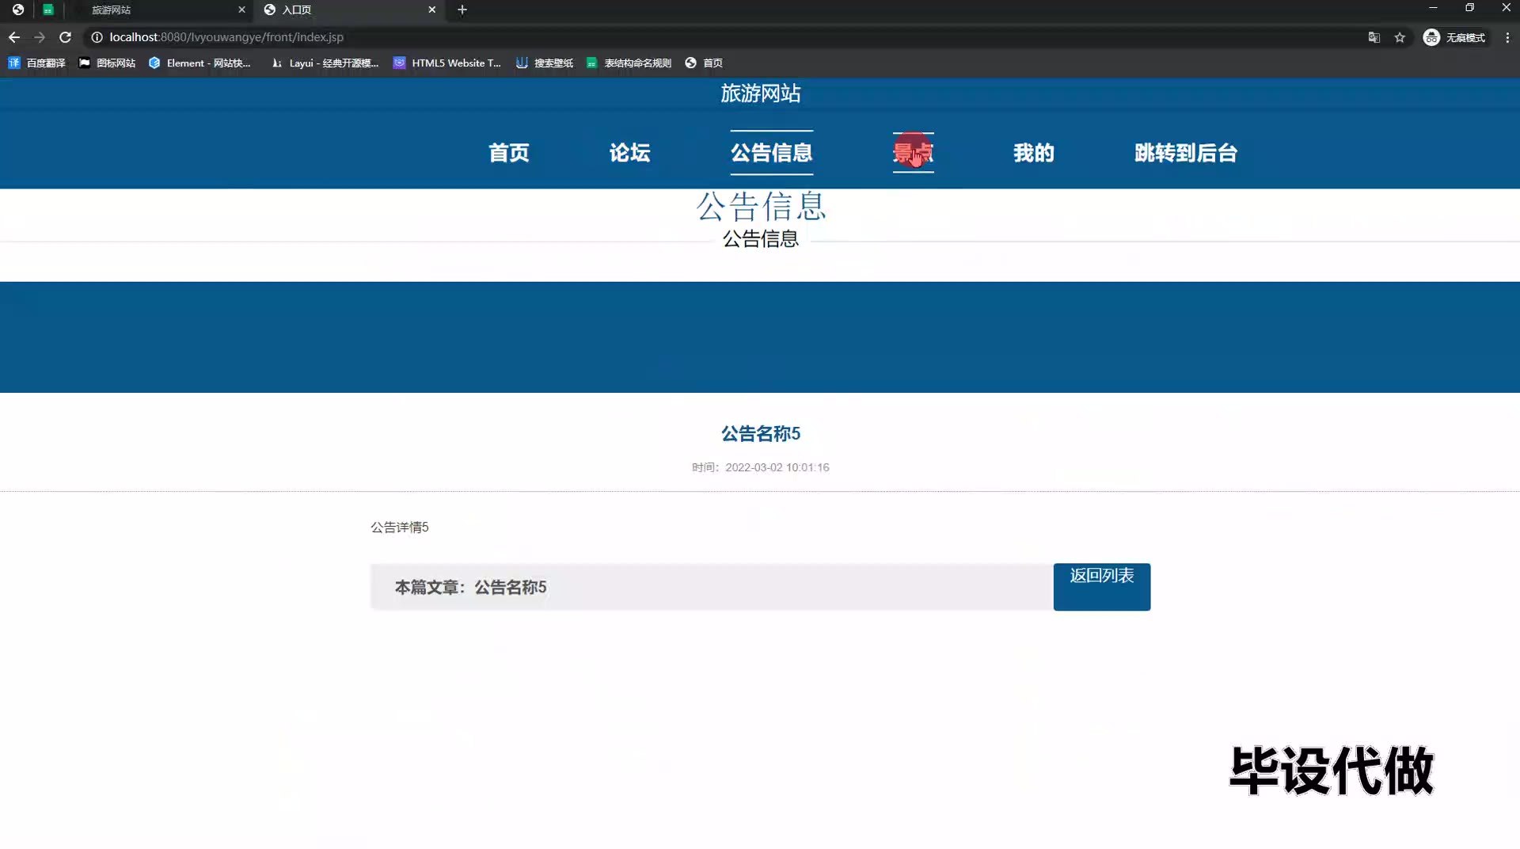Screen dimensions: 1520x849
Task: Open 我的 navigation item
Action: click(x=1033, y=152)
